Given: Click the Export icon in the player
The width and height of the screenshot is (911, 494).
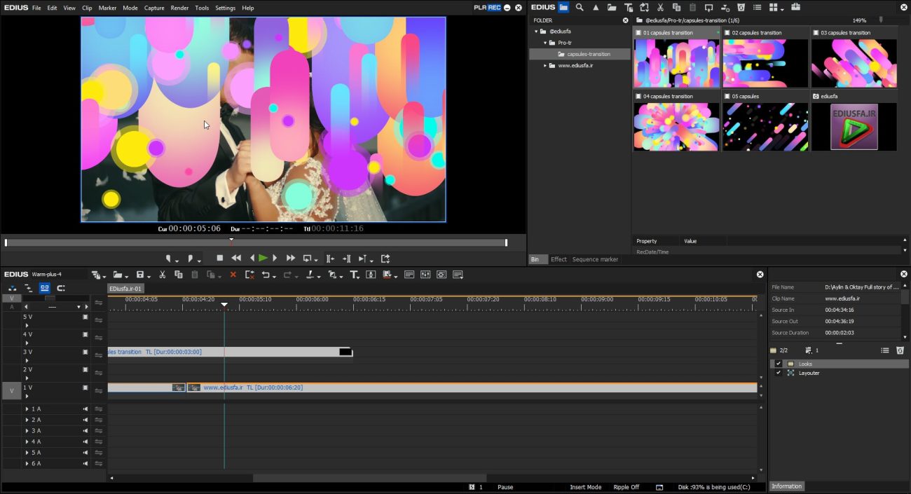Looking at the screenshot, I should [x=385, y=259].
